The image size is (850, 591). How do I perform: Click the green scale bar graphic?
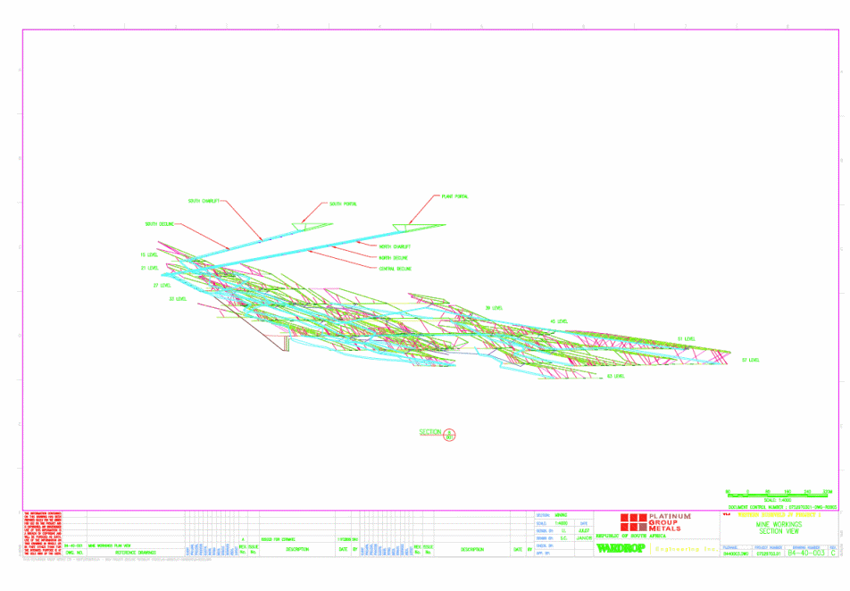click(x=778, y=494)
